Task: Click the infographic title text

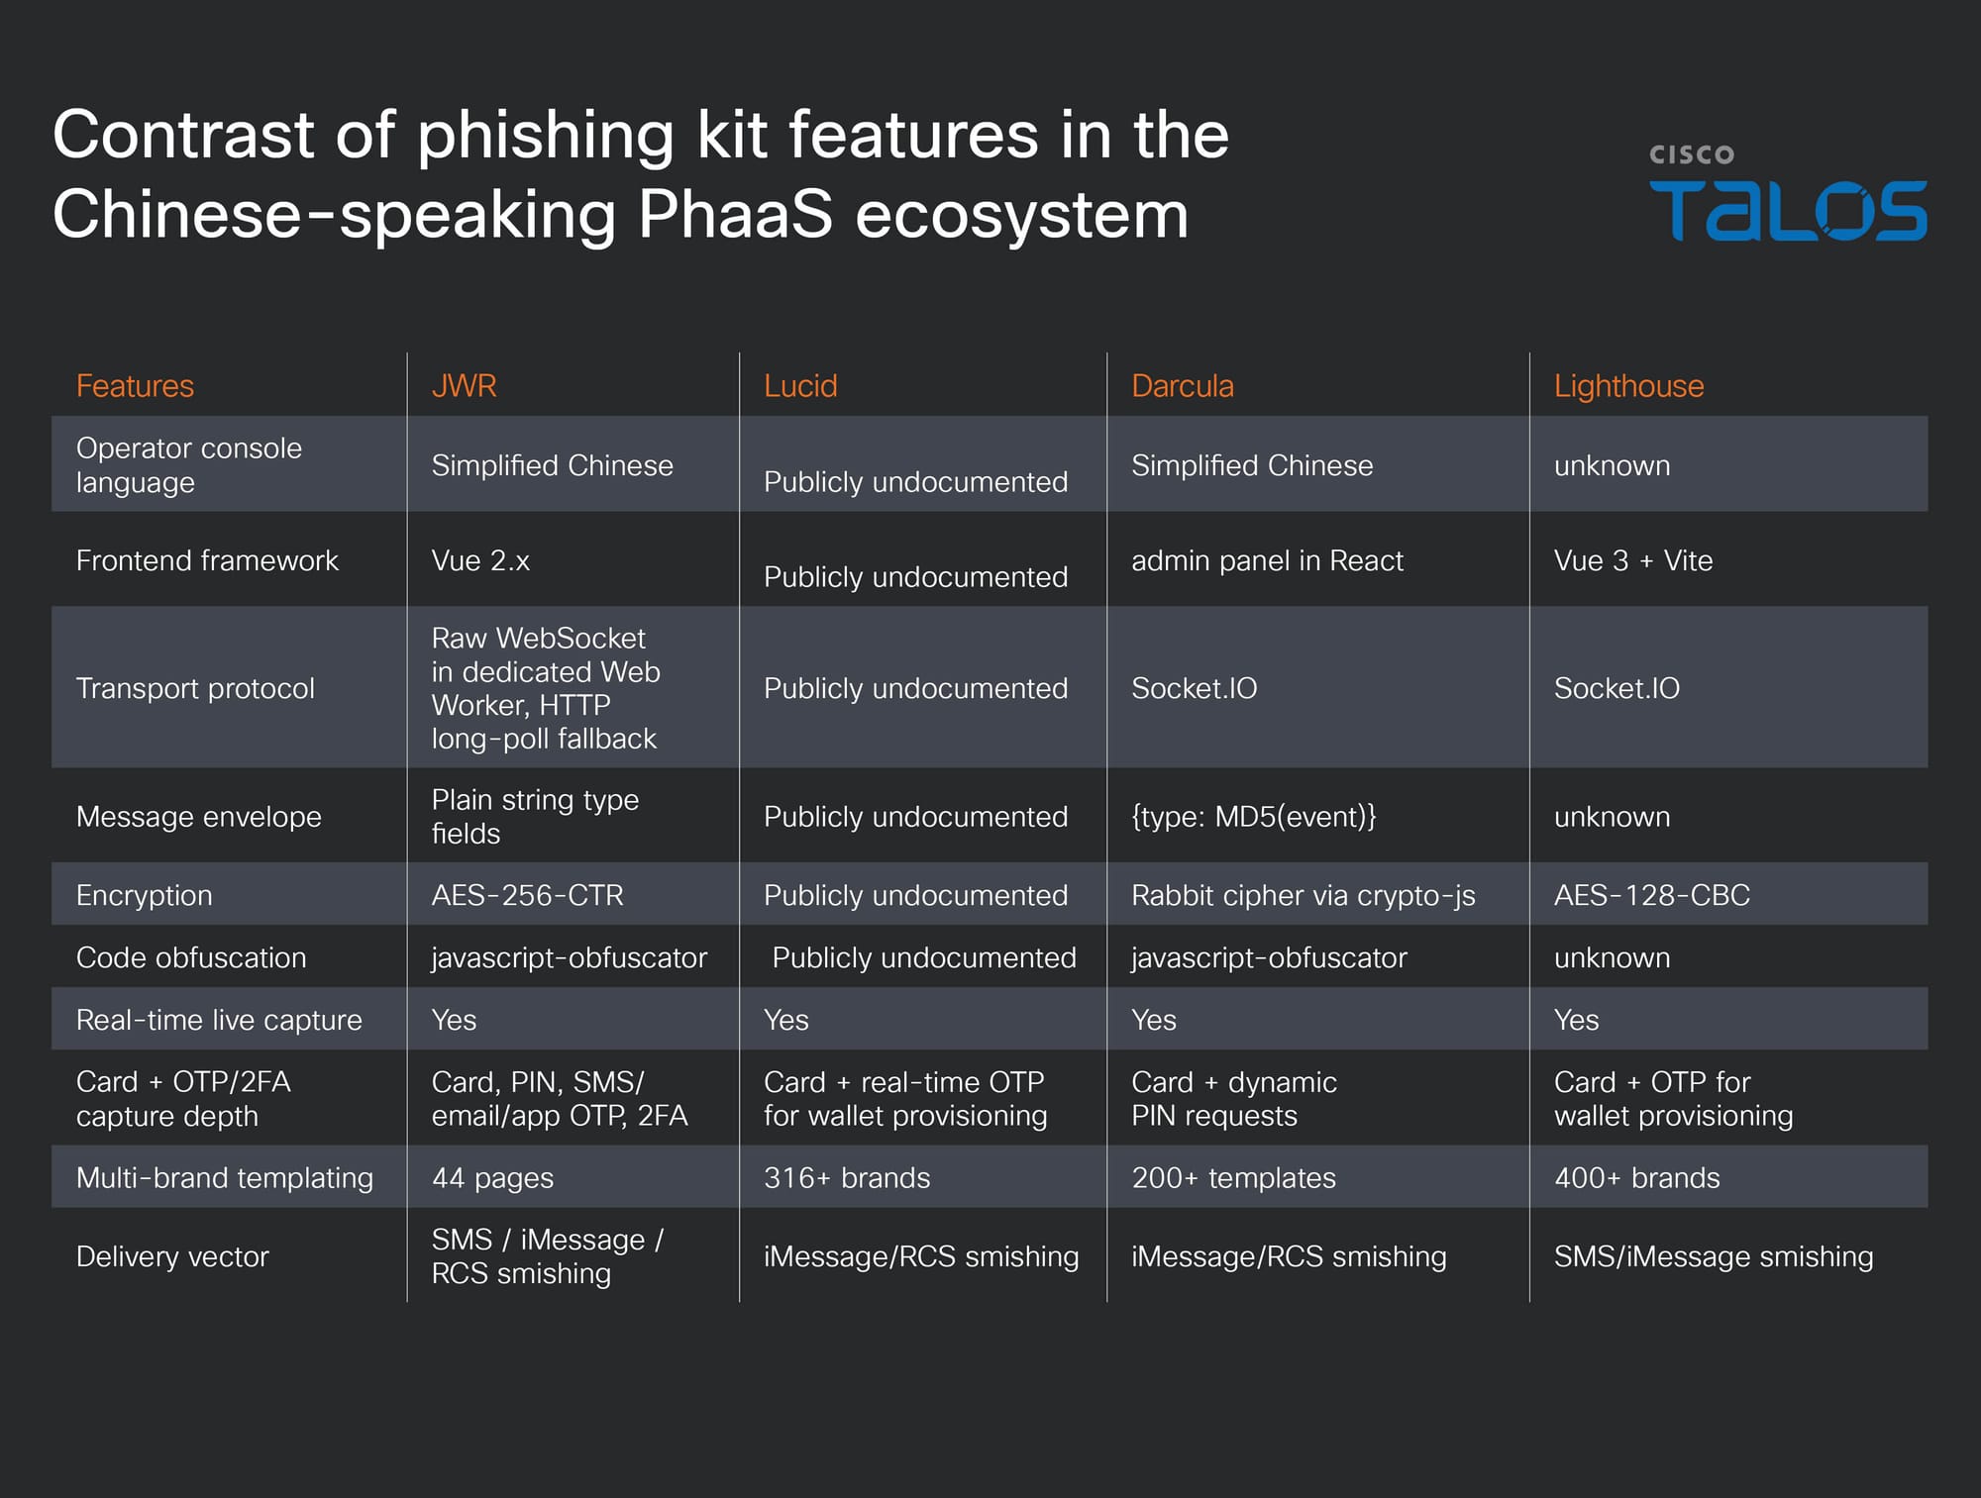Action: pos(641,174)
